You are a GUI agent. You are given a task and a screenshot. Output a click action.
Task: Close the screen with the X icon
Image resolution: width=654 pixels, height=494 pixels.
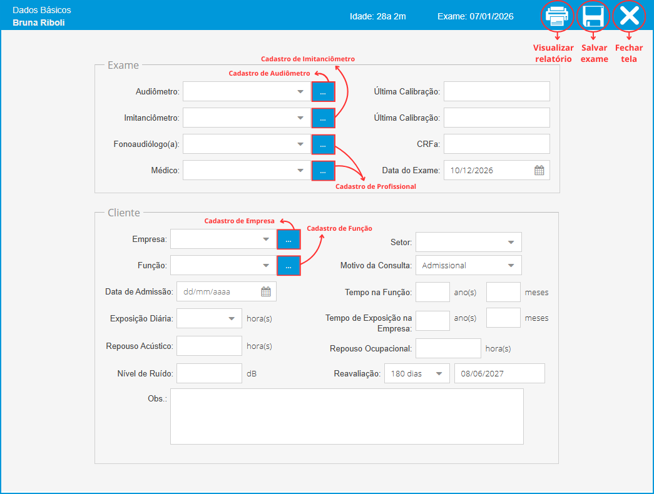point(628,16)
